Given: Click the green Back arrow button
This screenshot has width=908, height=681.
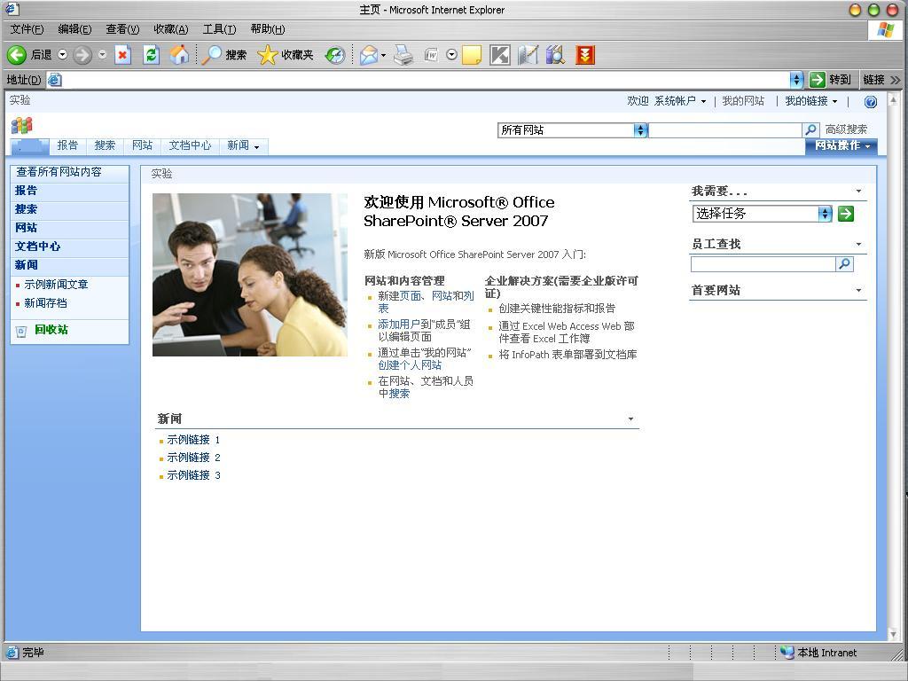Looking at the screenshot, I should point(17,55).
